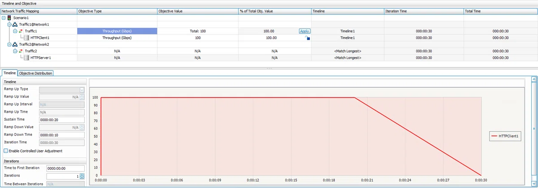
Task: Click the scroll up arrow of timeline panel
Action: pyautogui.click(x=534, y=79)
